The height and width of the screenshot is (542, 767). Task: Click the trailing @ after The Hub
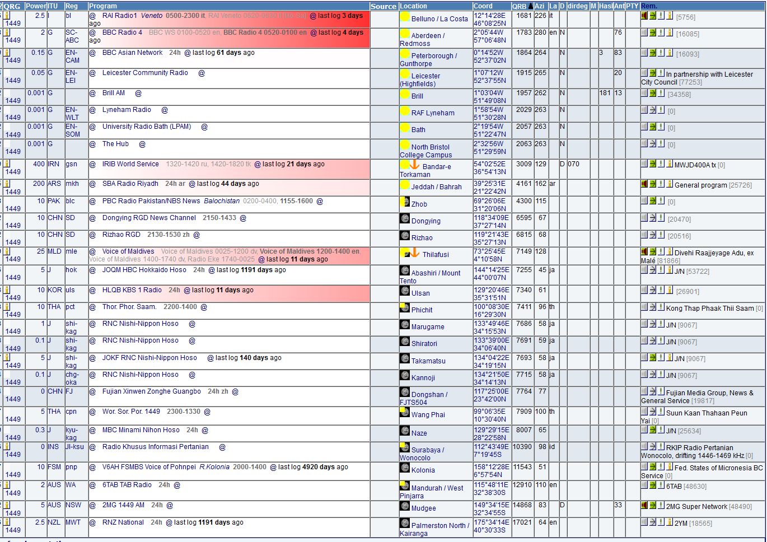pyautogui.click(x=142, y=144)
